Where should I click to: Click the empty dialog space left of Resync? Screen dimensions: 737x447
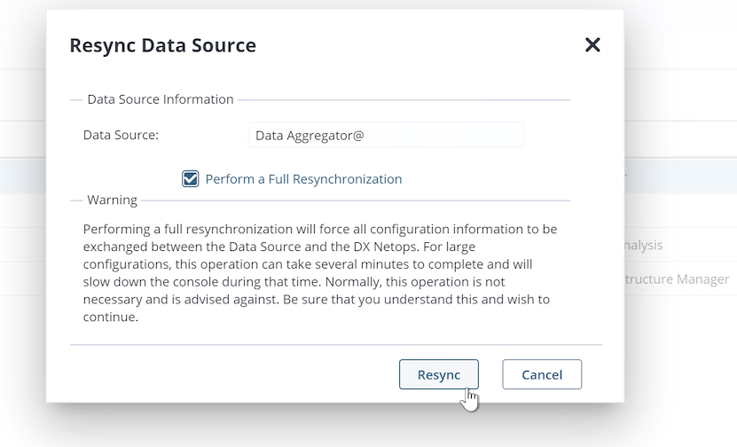222,374
